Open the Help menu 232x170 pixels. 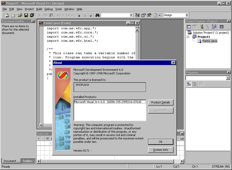point(79,9)
